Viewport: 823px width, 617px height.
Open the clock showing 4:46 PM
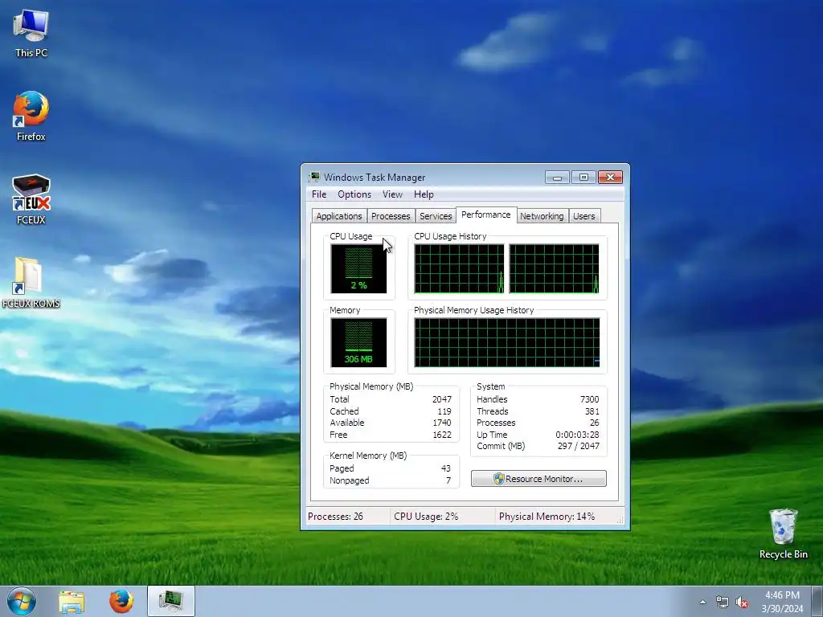[x=782, y=602]
